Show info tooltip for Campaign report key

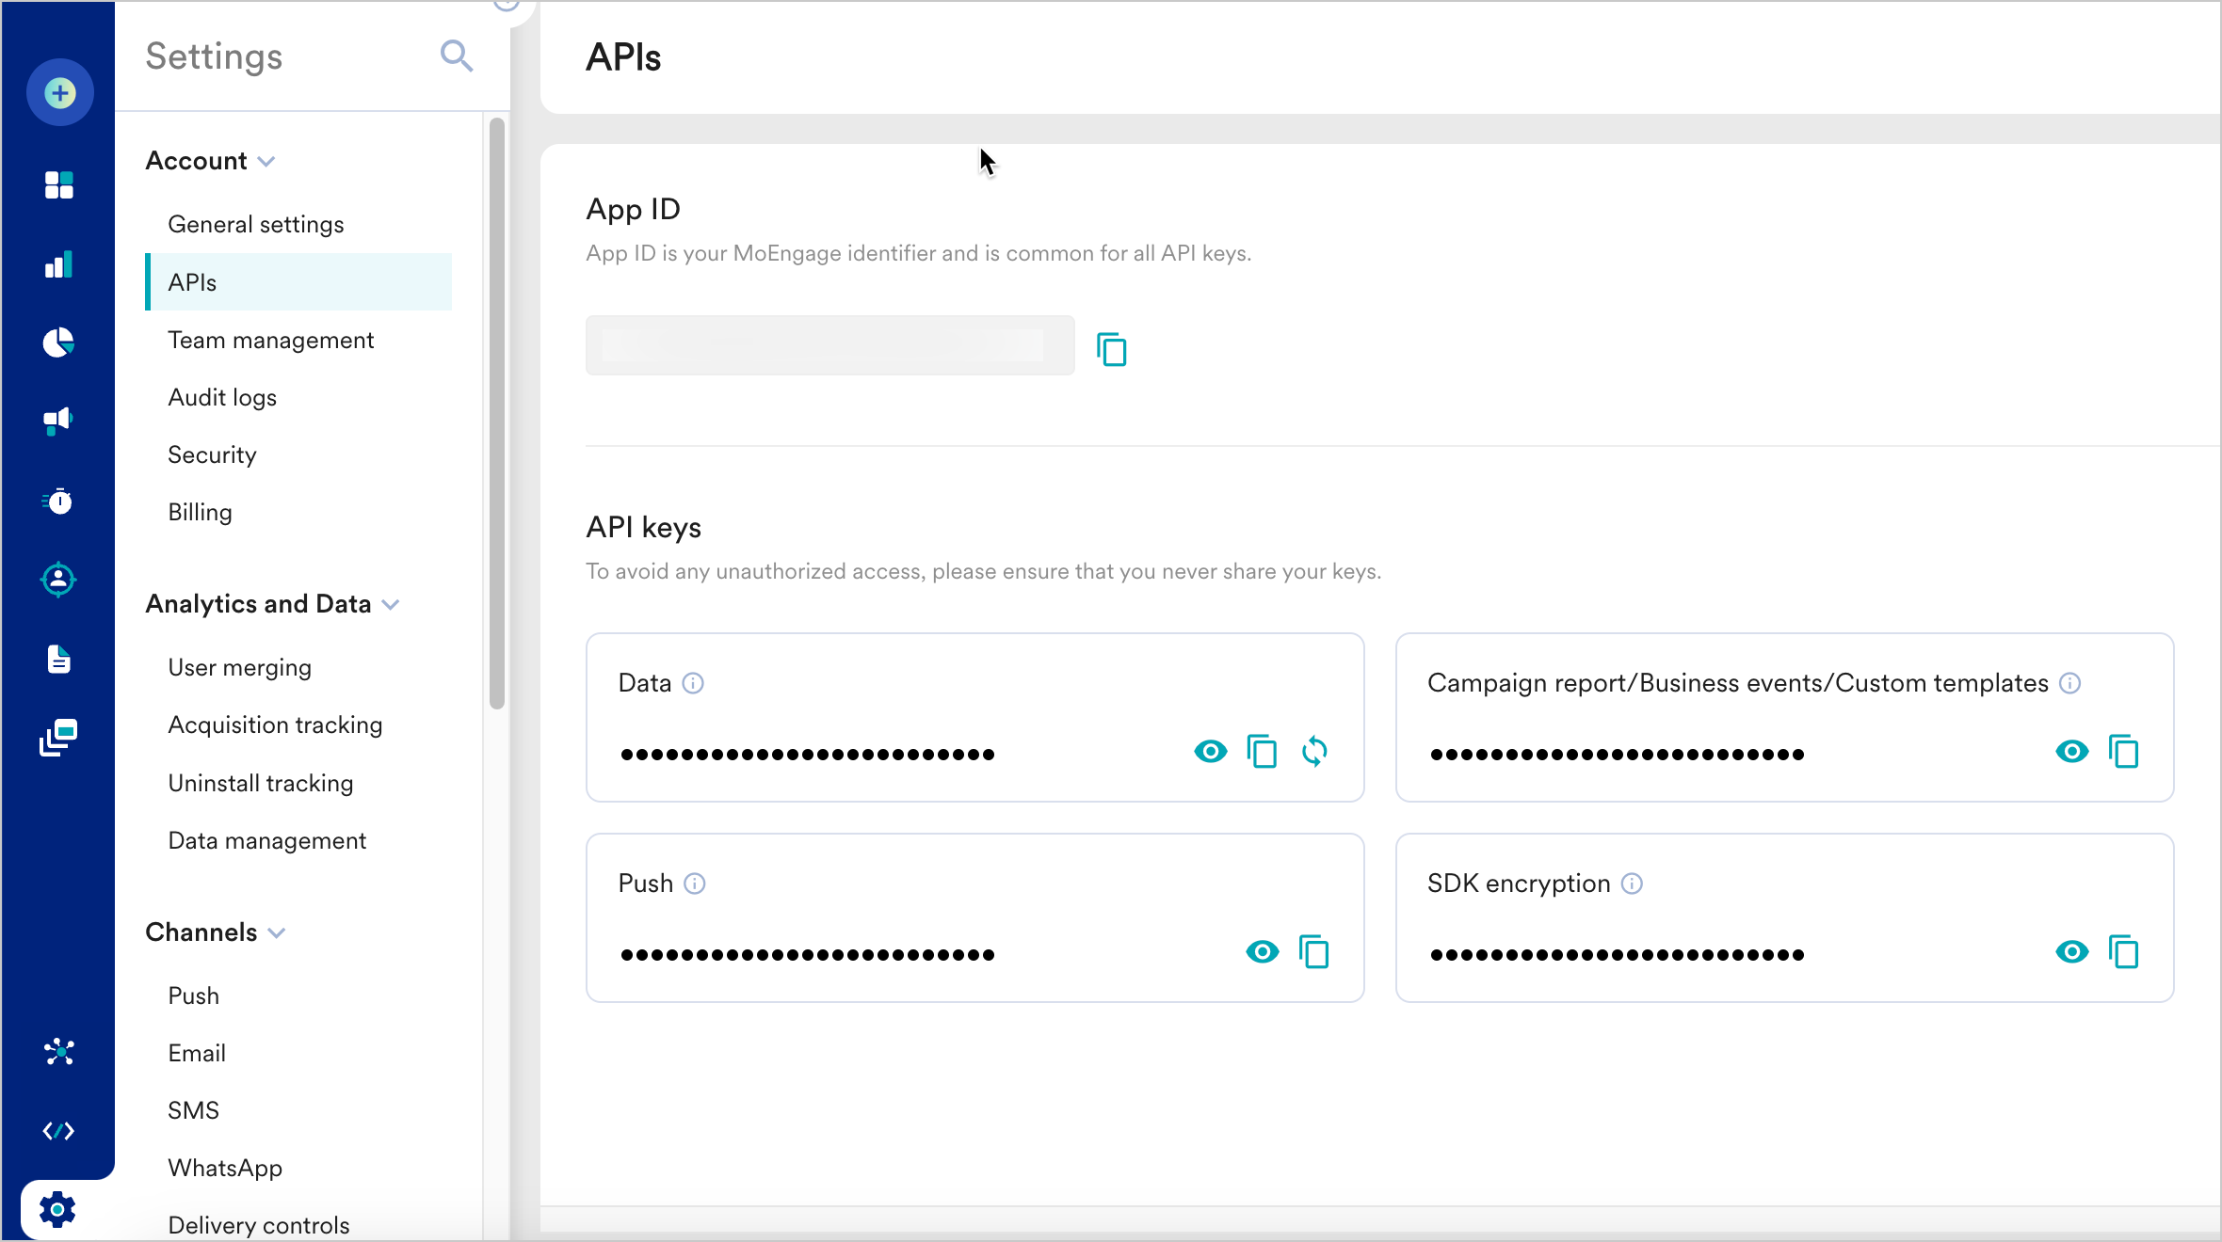coord(2069,683)
